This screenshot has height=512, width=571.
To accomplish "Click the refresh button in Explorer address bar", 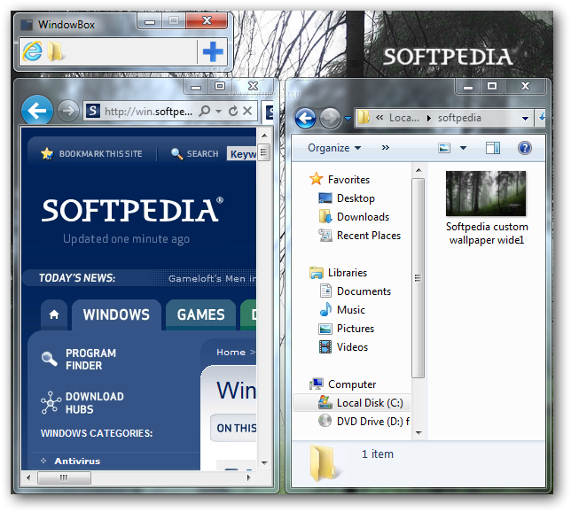I will pos(542,117).
